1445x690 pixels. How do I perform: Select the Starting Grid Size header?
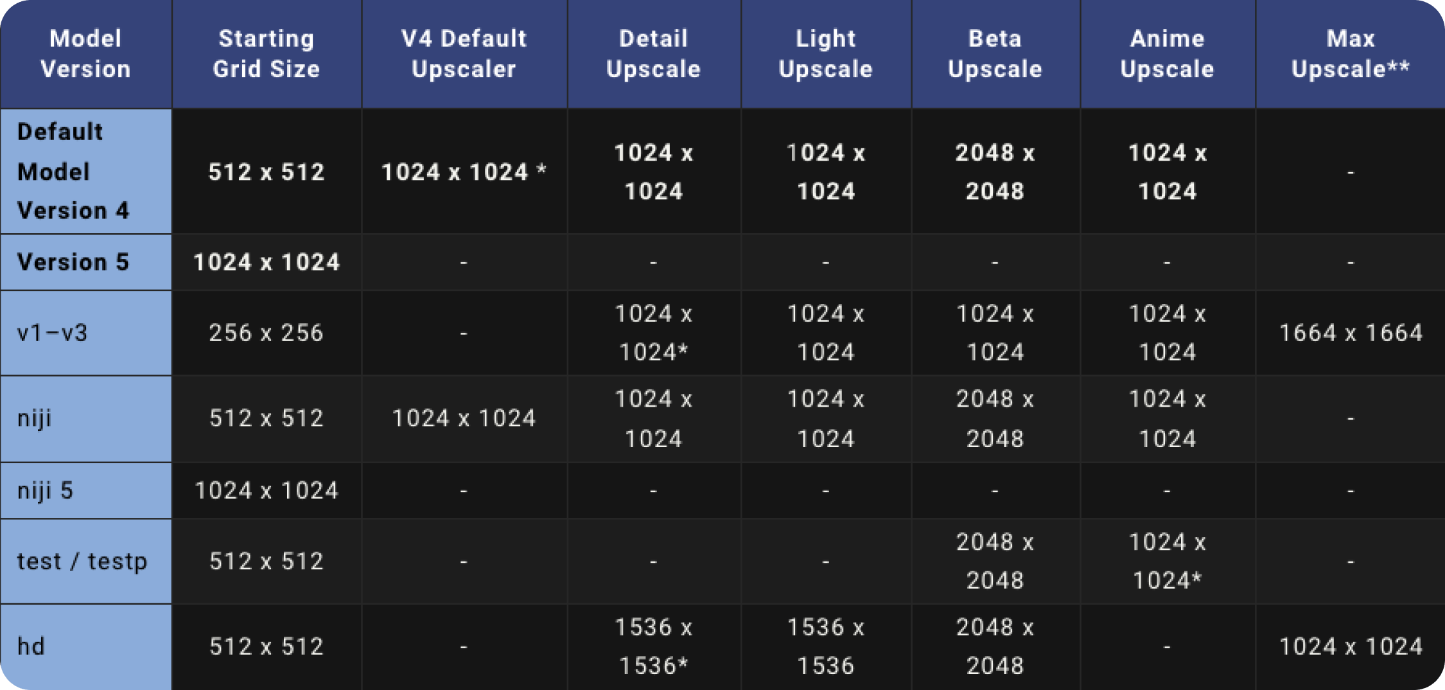click(267, 54)
